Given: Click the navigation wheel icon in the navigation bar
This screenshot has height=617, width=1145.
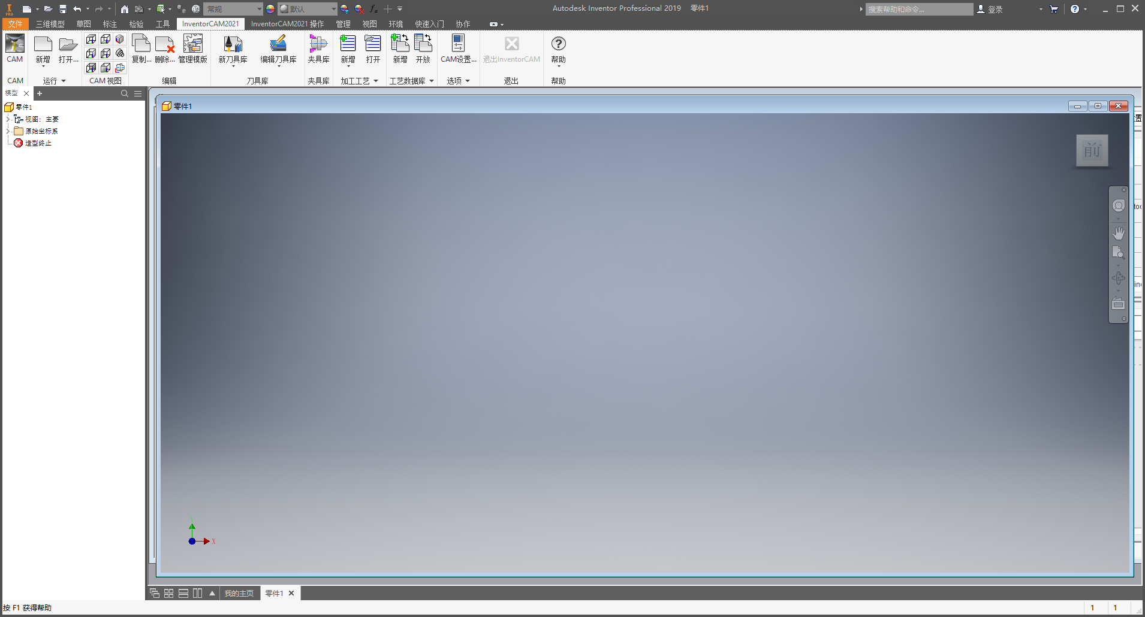Looking at the screenshot, I should [x=1119, y=206].
